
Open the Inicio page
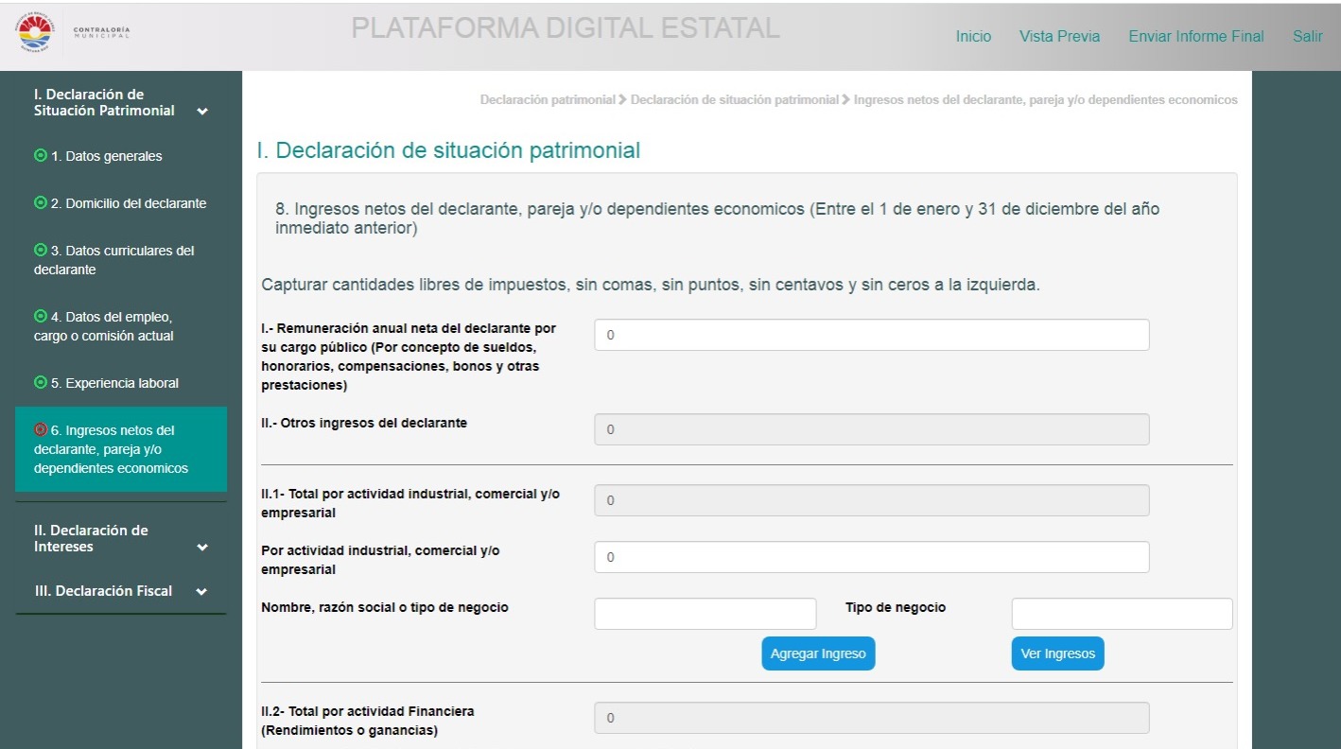click(x=973, y=37)
